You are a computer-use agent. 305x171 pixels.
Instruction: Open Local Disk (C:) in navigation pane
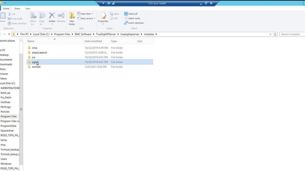pyautogui.click(x=8, y=83)
